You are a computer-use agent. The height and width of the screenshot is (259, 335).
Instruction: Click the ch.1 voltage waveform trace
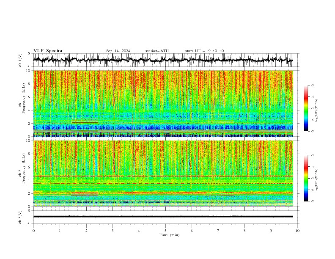pos(163,60)
